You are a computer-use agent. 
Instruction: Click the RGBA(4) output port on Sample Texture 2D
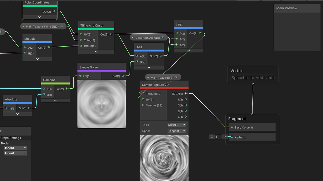coord(186,93)
